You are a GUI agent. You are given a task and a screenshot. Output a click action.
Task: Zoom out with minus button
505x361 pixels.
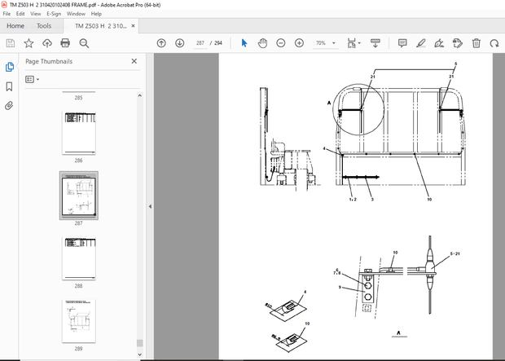281,43
